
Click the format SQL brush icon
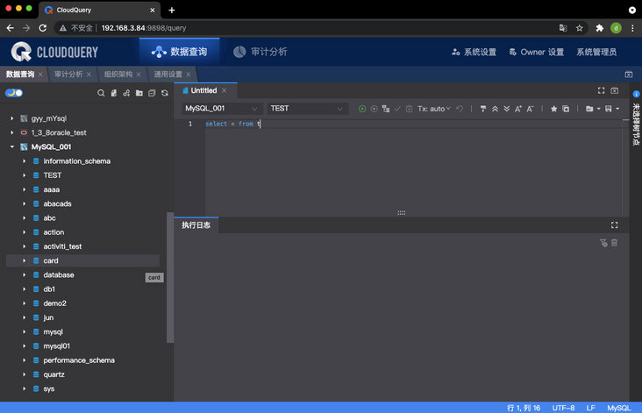(483, 109)
